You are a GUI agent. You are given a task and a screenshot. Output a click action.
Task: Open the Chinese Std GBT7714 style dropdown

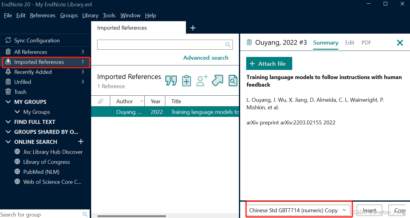[x=344, y=210]
